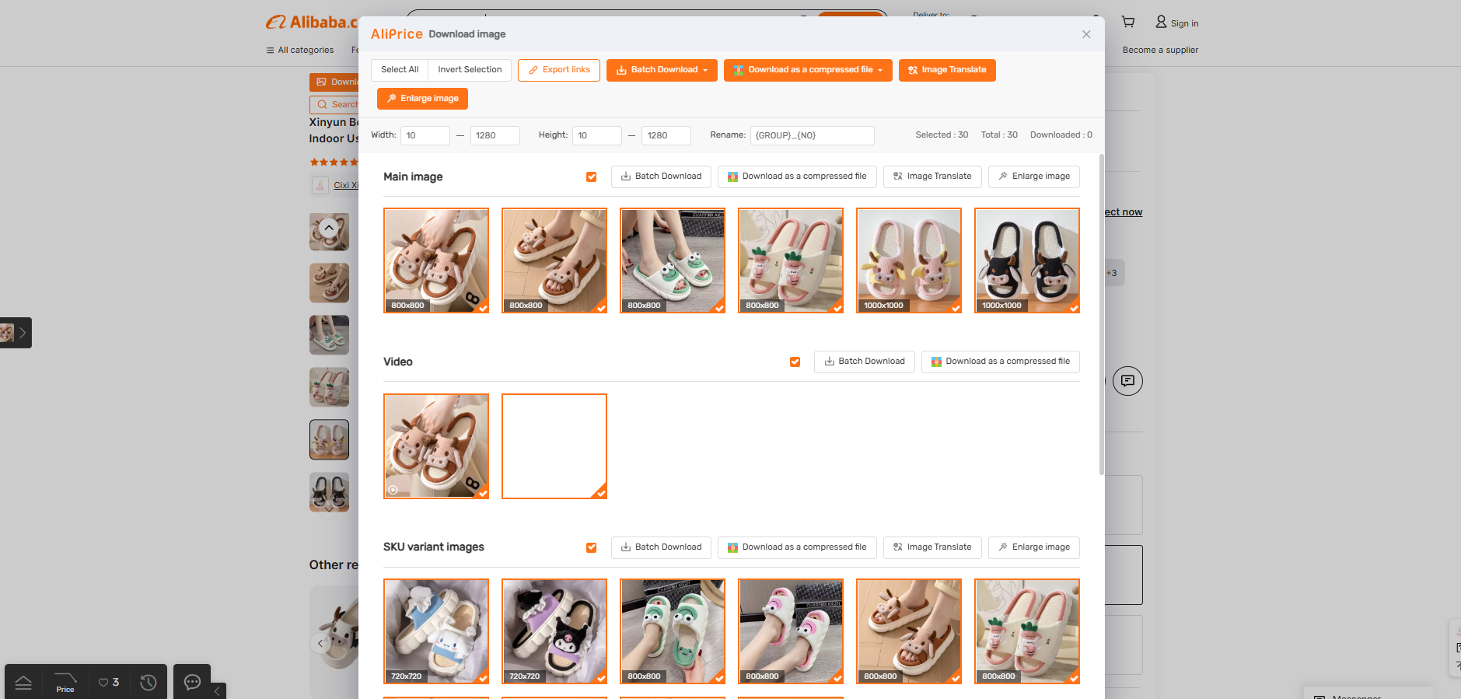The image size is (1461, 699).
Task: Click the Select All button
Action: pos(400,70)
